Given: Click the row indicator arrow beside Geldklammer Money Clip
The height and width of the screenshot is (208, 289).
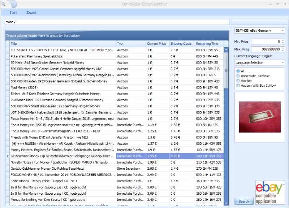Looking at the screenshot, I should [x=8, y=156].
